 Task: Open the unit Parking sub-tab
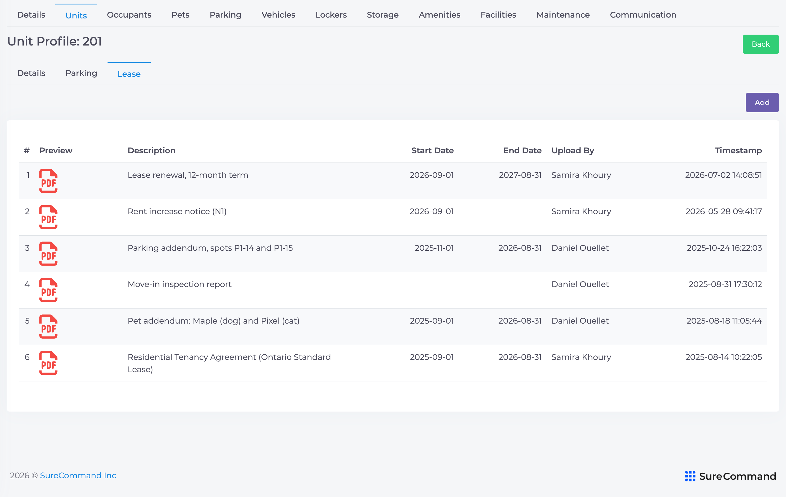(x=81, y=73)
